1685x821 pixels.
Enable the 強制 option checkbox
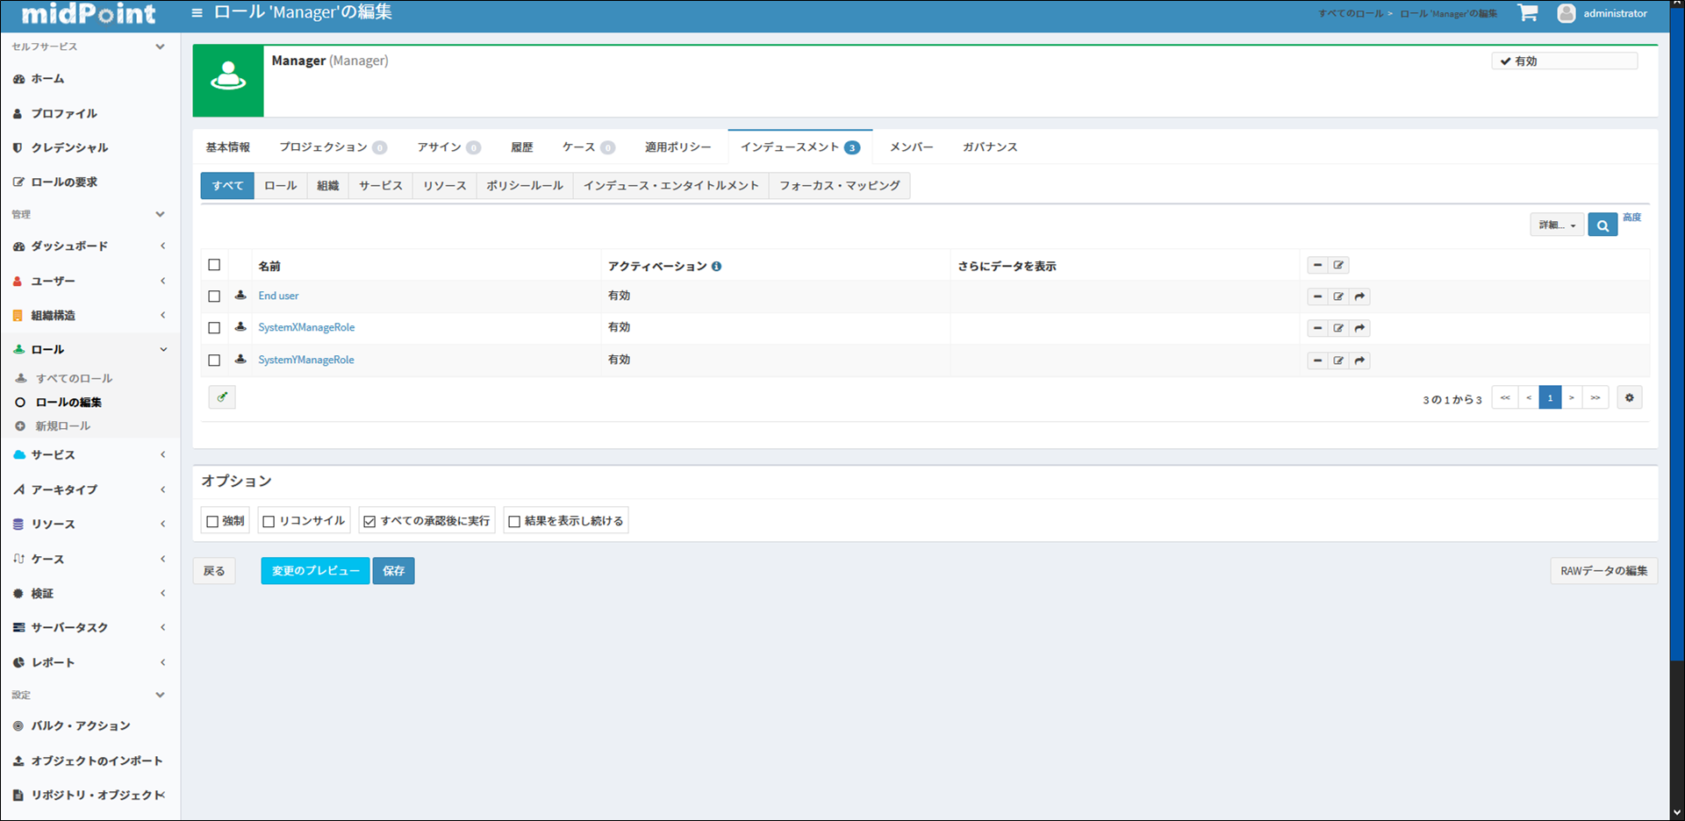[x=212, y=521]
